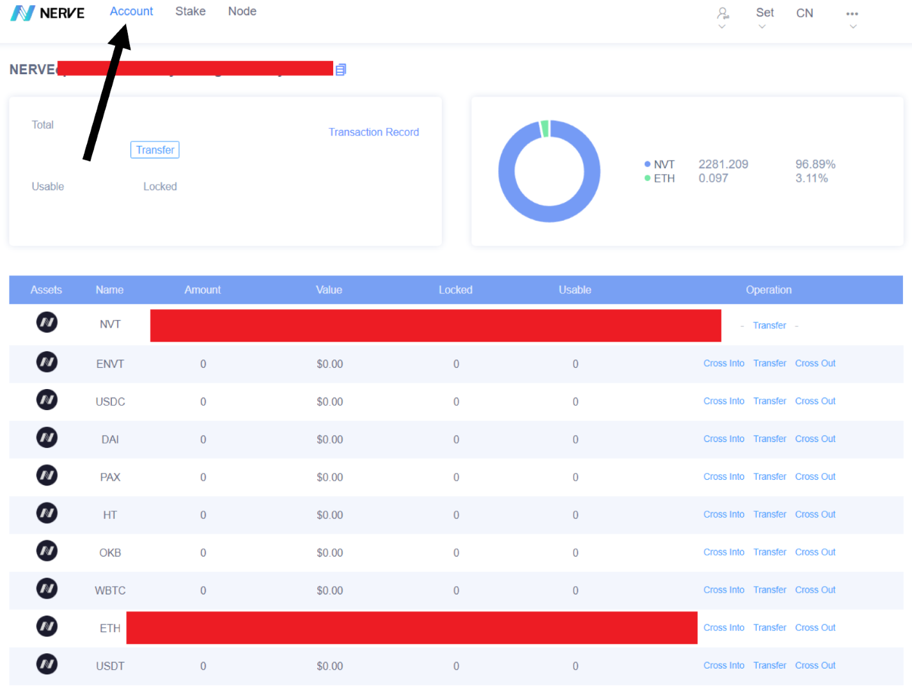Expand the chevron under user icon
The height and width of the screenshot is (691, 912).
pyautogui.click(x=722, y=27)
